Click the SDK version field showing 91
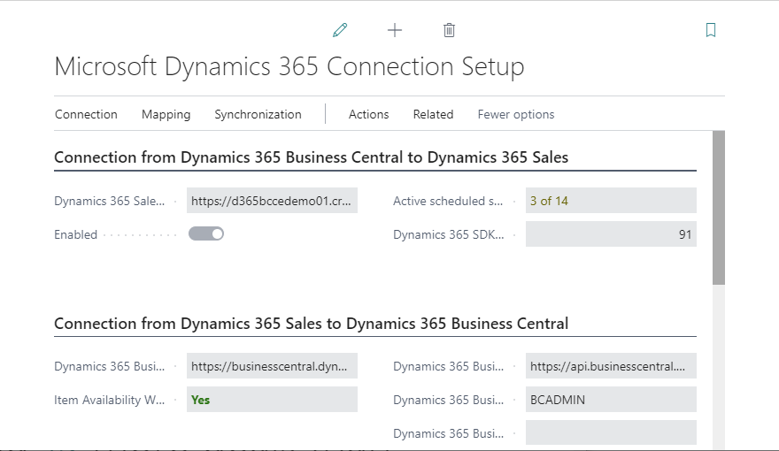 click(x=611, y=234)
